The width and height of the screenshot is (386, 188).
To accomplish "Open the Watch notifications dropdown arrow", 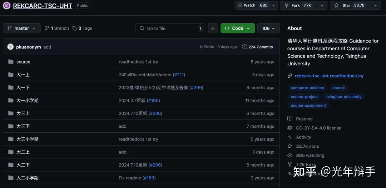I will click(x=273, y=5).
